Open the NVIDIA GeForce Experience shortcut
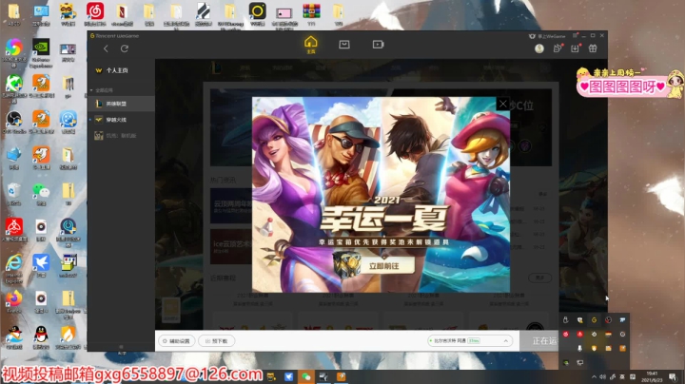 41,53
